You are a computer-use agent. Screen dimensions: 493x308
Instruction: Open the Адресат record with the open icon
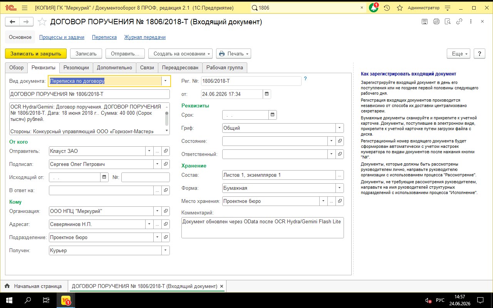(x=166, y=224)
